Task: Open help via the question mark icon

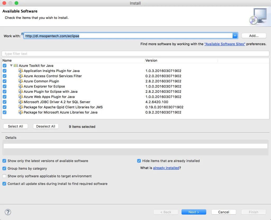Action: (8, 212)
